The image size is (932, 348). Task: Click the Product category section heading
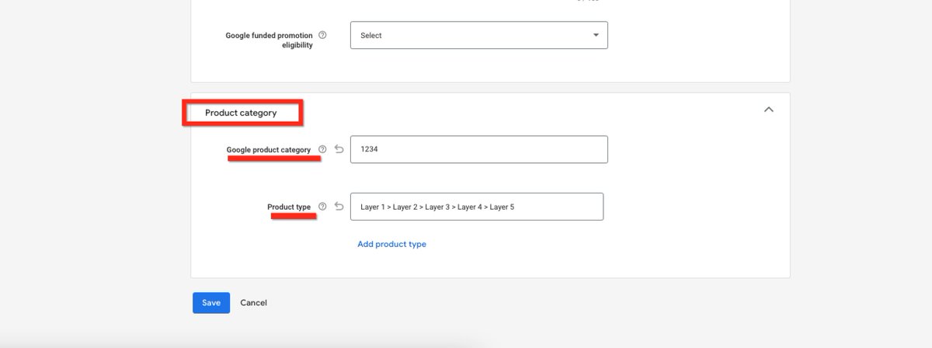pyautogui.click(x=241, y=113)
